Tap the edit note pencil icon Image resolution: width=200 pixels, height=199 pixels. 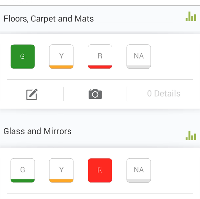coord(32,94)
